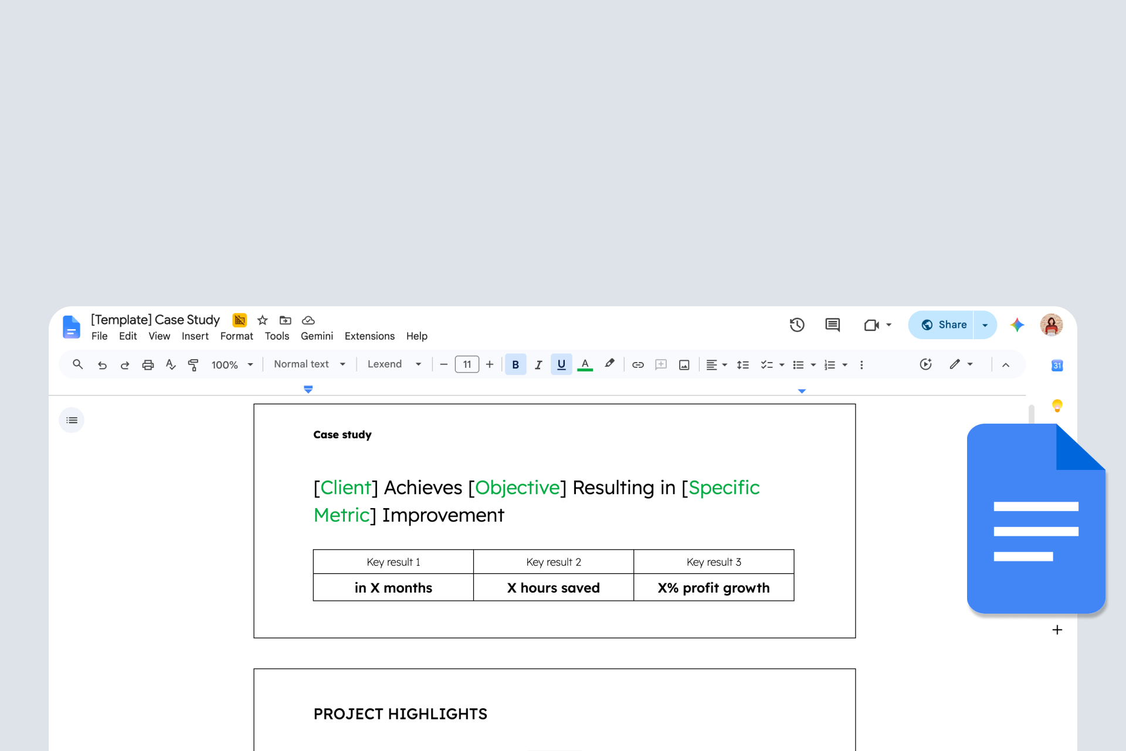The width and height of the screenshot is (1126, 751).
Task: Click the circular play icon in the toolbar
Action: (925, 364)
